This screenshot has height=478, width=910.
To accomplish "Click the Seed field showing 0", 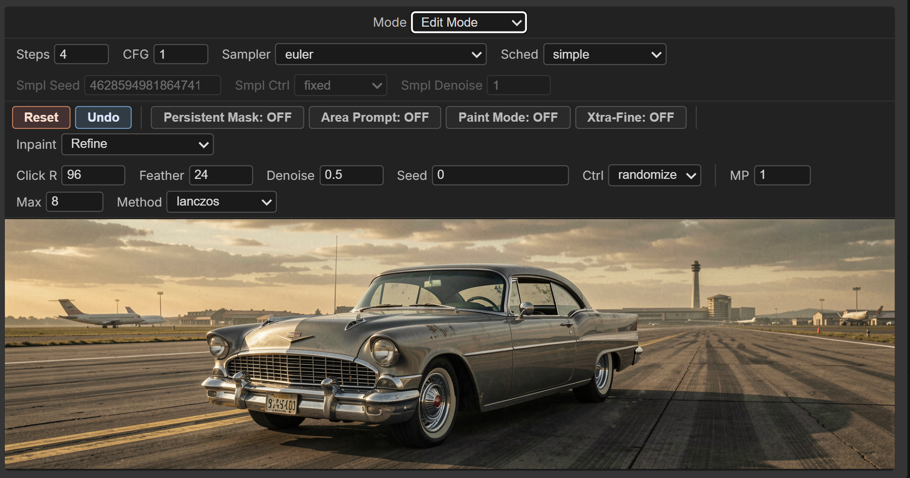I will click(x=500, y=175).
